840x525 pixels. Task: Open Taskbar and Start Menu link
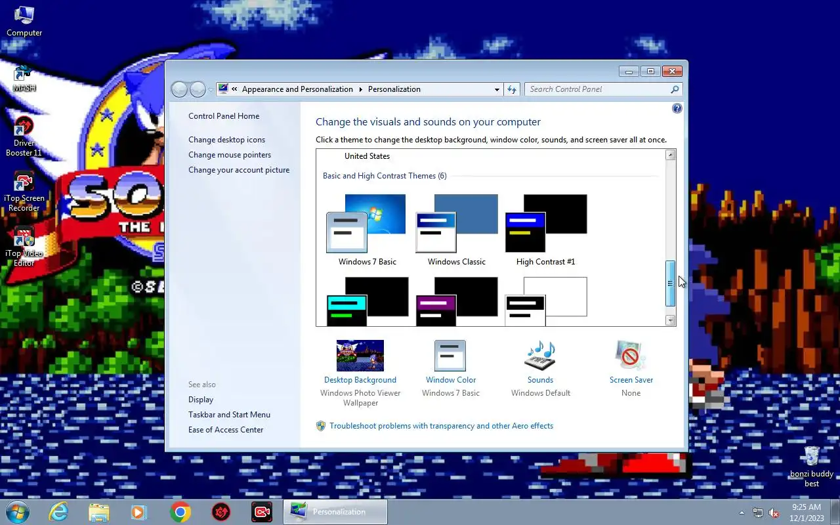coord(229,415)
